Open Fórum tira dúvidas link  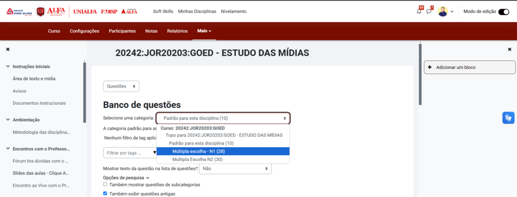[x=40, y=161]
